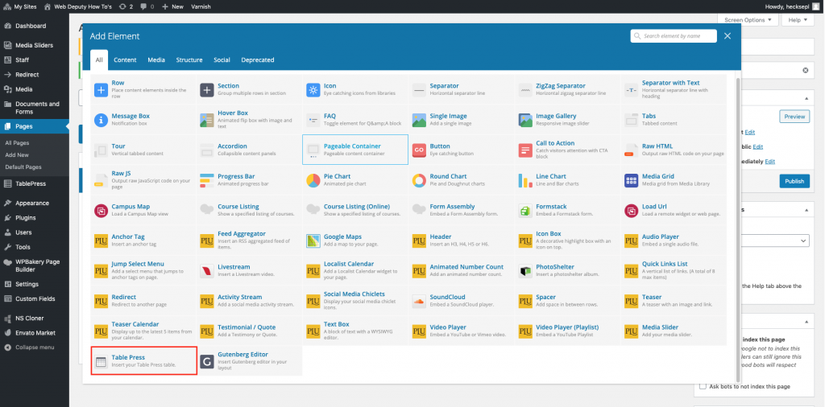
Task: Select the Single Image element icon
Action: coord(419,120)
